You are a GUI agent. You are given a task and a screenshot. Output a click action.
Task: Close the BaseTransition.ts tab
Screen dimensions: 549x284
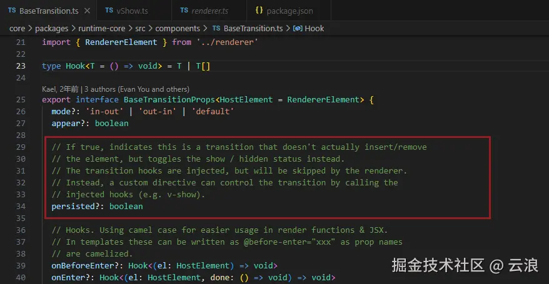(87, 11)
